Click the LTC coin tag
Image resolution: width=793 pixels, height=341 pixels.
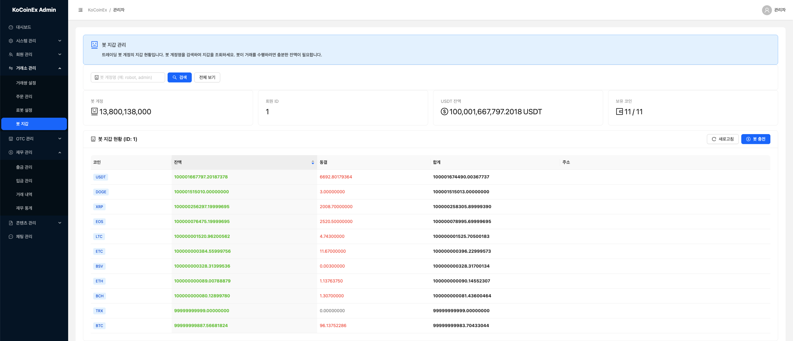99,237
